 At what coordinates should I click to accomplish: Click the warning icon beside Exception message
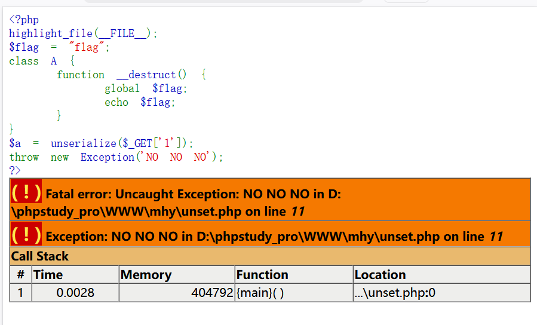point(26,235)
